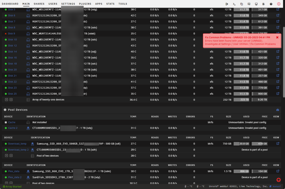Image resolution: width=285 pixels, height=189 pixels.
Task: Browse Disk 14 via its view icon
Action: click(x=278, y=51)
